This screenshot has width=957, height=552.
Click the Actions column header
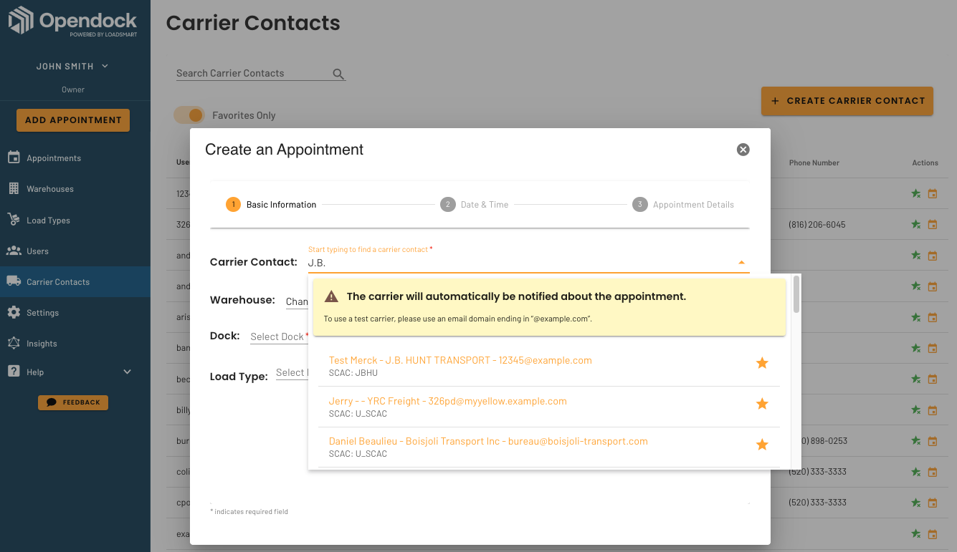tap(925, 163)
